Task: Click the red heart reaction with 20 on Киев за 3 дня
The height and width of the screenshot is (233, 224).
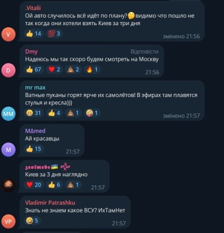Action: (34, 185)
